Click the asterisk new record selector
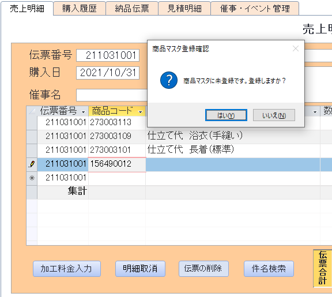Viewport: 332px width, 297px height. coord(32,178)
